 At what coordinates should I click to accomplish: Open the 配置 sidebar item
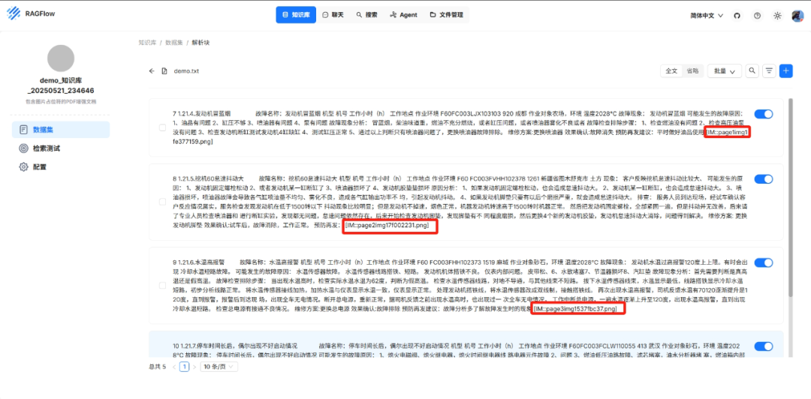point(61,167)
